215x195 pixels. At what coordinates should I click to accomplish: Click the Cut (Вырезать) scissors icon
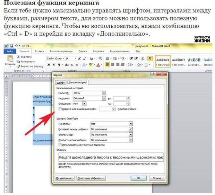(x=18, y=56)
